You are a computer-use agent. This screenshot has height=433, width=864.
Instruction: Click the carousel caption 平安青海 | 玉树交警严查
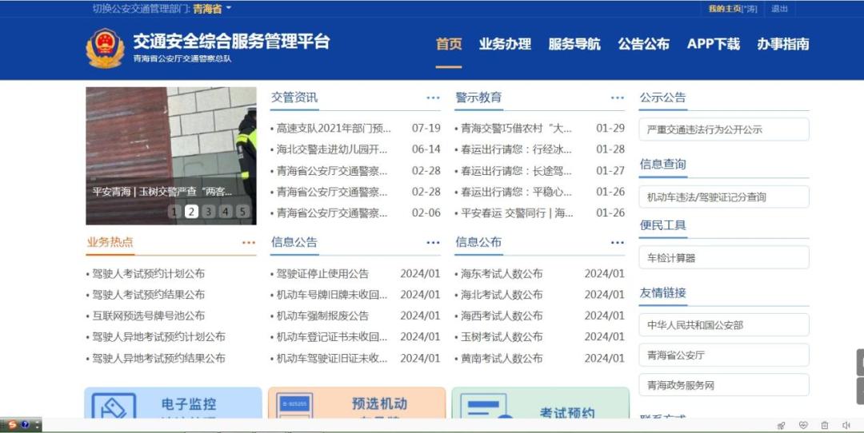pyautogui.click(x=162, y=192)
